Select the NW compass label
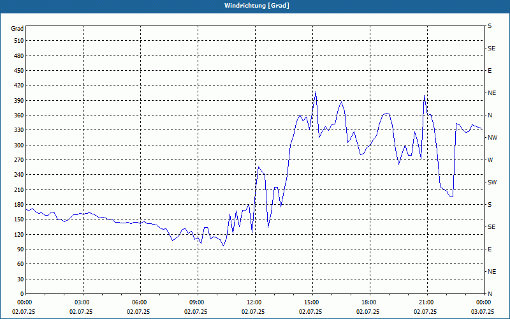 pos(492,138)
